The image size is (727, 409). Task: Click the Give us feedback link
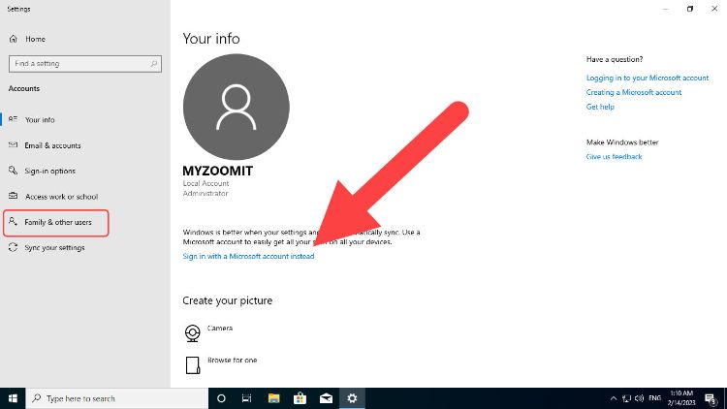614,156
